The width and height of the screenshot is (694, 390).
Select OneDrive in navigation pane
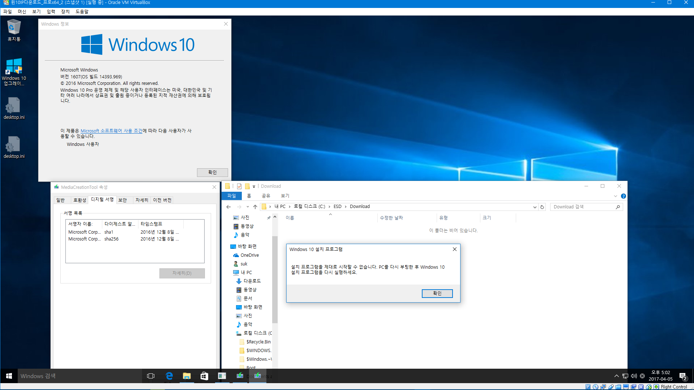[246, 255]
